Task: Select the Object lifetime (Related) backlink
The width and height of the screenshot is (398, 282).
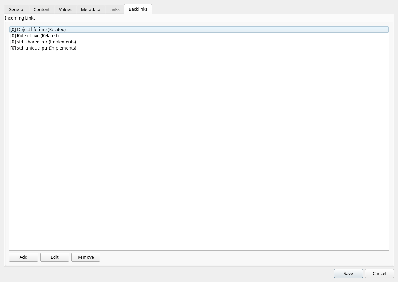Action: 199,29
